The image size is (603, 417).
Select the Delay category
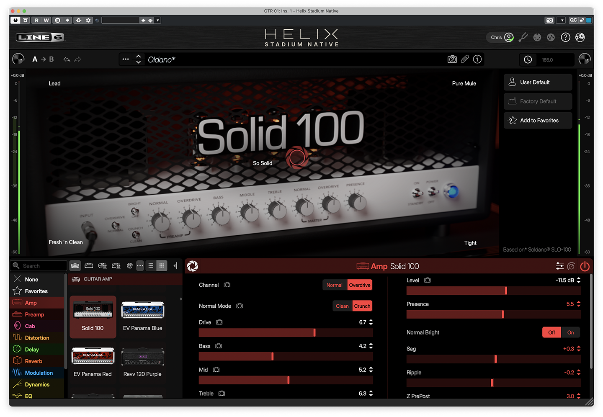click(x=37, y=350)
